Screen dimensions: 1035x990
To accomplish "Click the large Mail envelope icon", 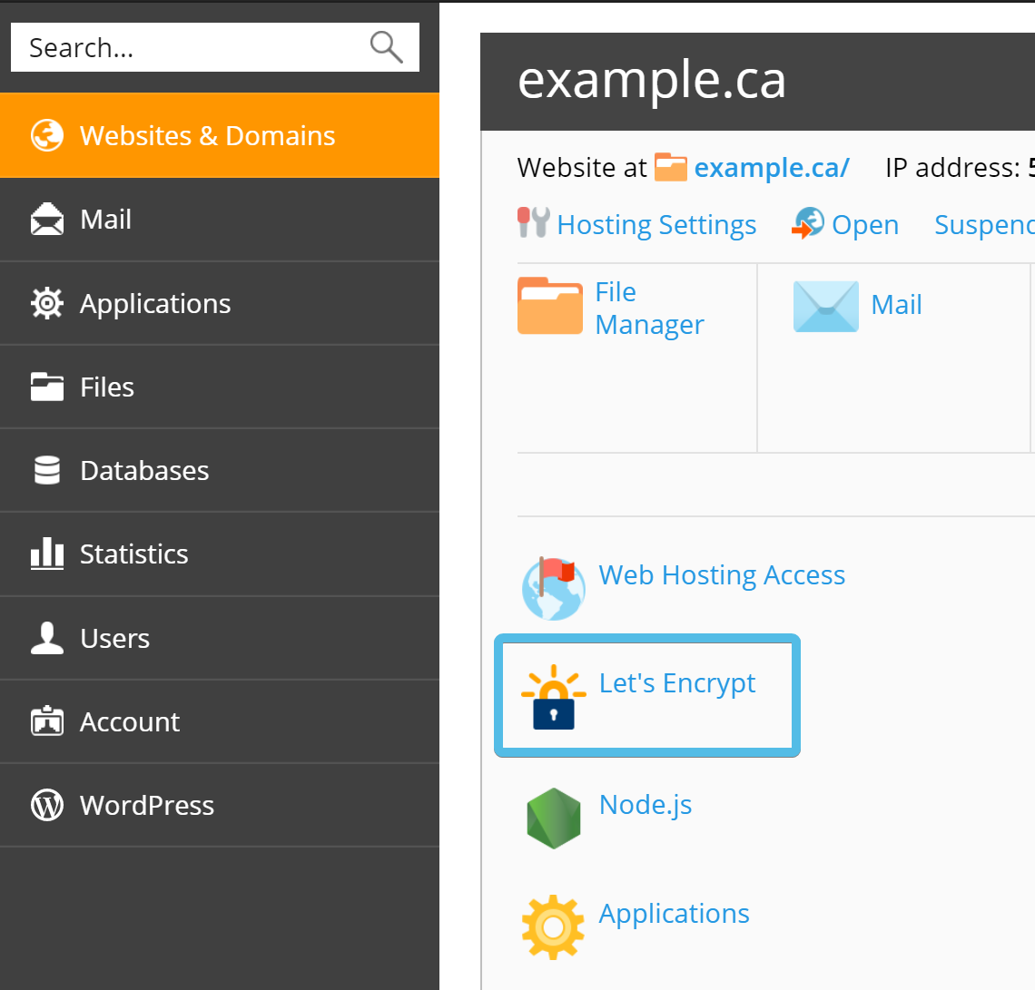I will pyautogui.click(x=826, y=306).
